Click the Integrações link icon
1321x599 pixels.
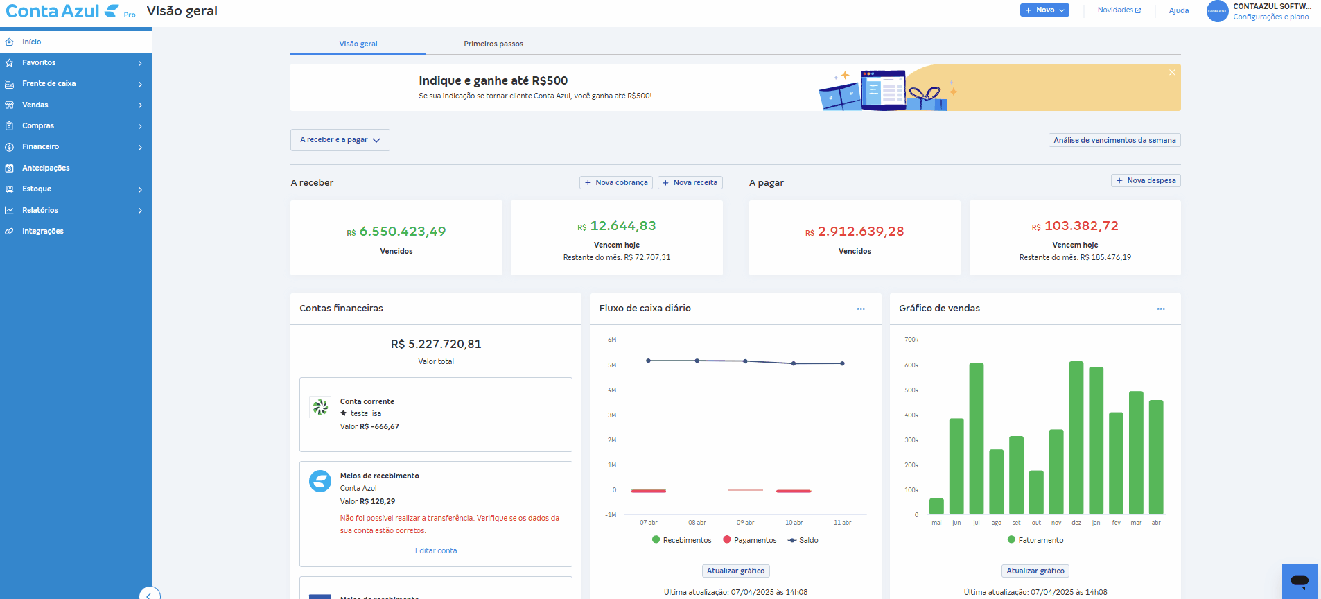pos(10,232)
